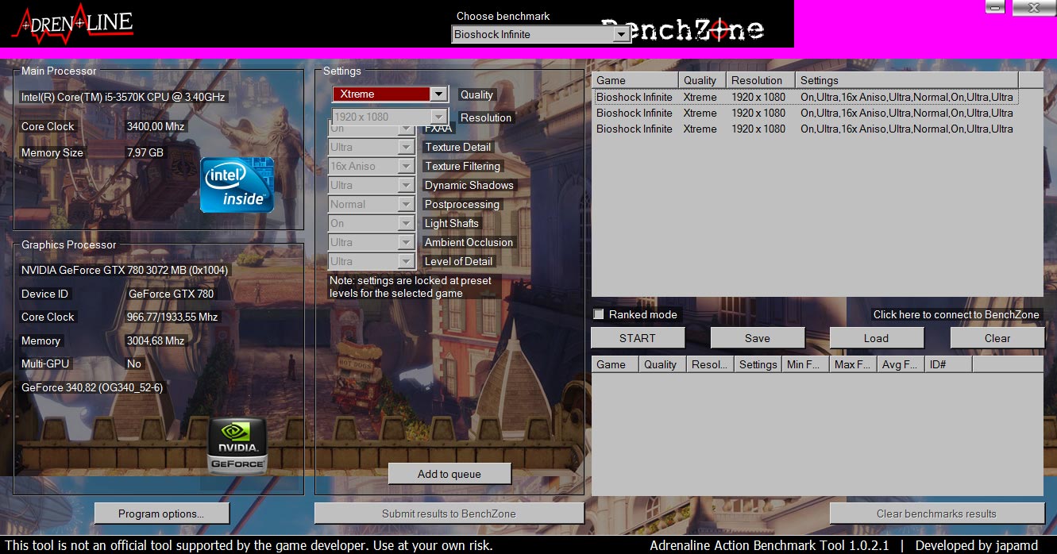Screen dimensions: 1057x554
Task: Open Program options
Action: point(161,514)
